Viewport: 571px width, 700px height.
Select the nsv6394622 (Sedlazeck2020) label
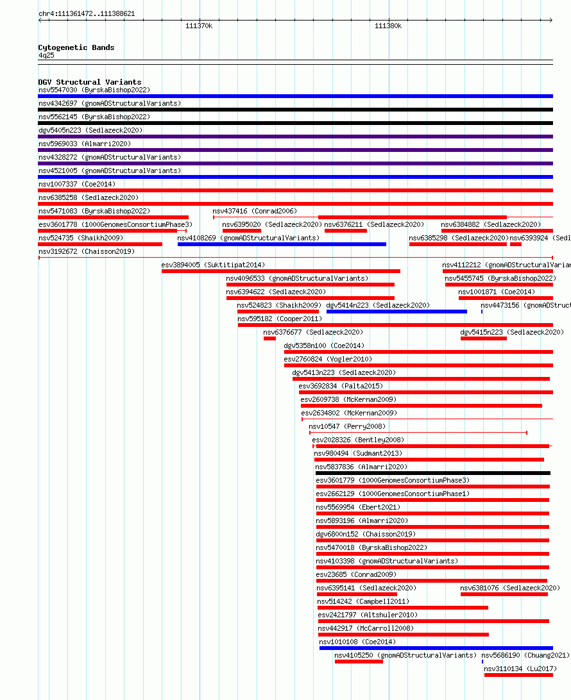(276, 292)
